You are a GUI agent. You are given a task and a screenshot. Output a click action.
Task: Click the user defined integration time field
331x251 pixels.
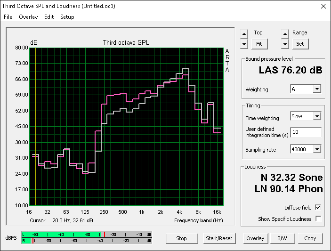coord(306,132)
